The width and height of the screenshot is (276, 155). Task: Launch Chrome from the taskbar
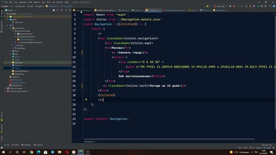pos(31,152)
